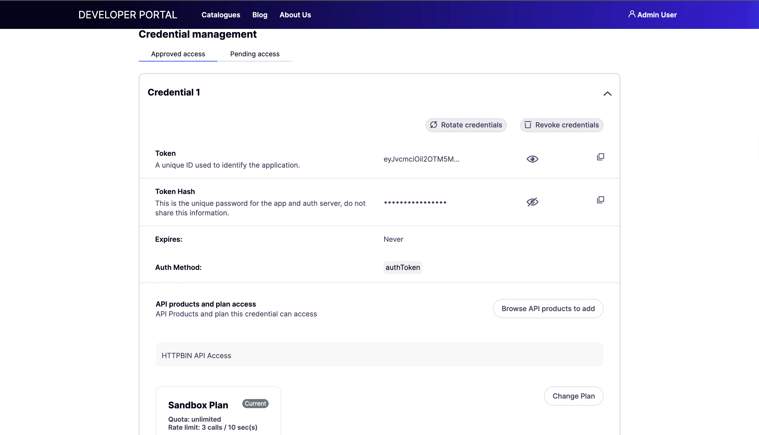Click the trash icon beside Revoke credentials
This screenshot has height=435, width=759.
tap(528, 125)
